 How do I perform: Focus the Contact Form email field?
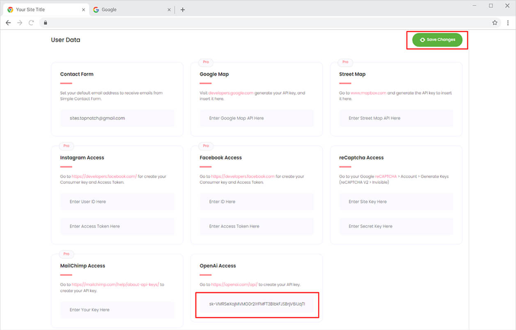(x=117, y=118)
